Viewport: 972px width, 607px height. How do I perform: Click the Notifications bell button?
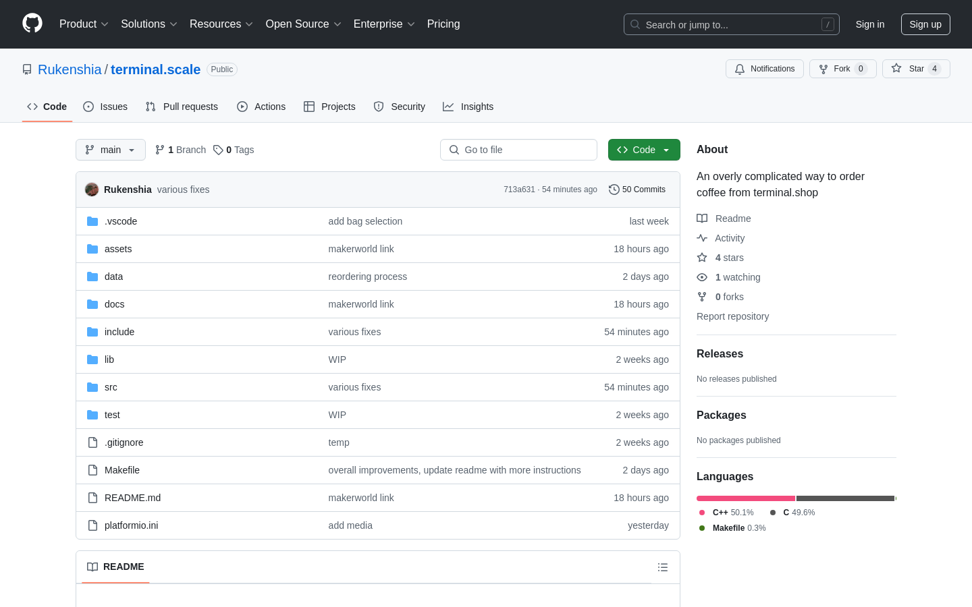click(765, 69)
